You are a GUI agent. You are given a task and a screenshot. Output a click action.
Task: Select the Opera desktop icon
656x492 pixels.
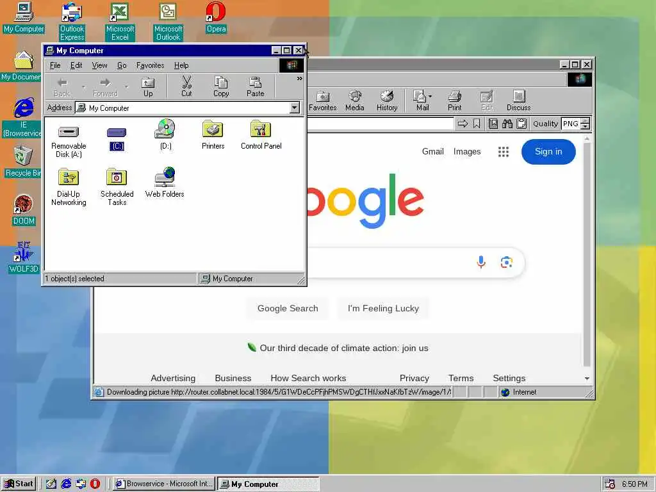[216, 17]
